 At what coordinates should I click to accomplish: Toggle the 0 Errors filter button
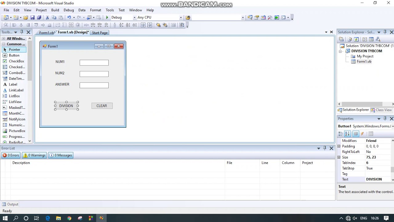click(11, 155)
